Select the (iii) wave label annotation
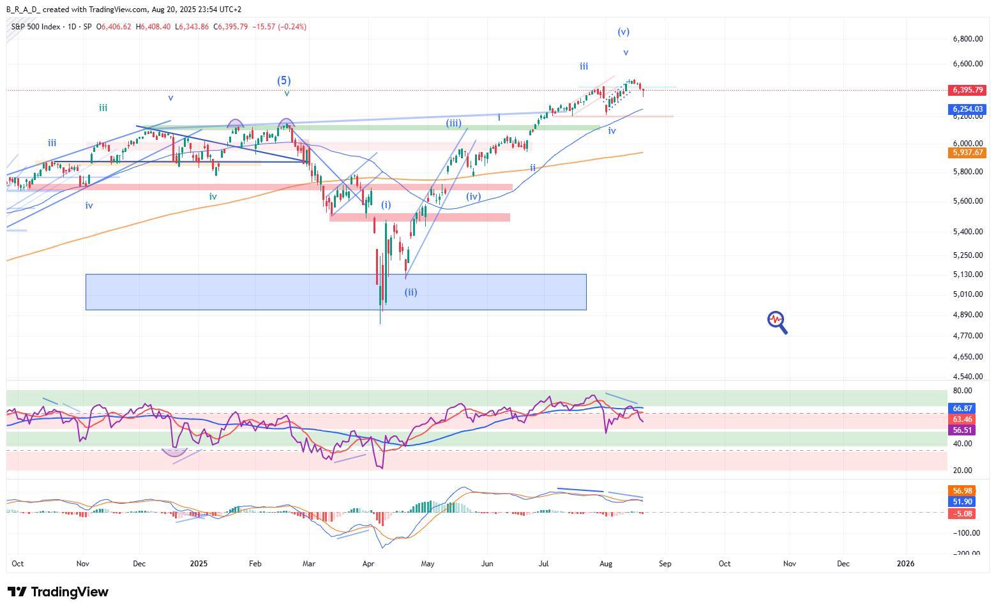The width and height of the screenshot is (996, 611). coord(454,123)
